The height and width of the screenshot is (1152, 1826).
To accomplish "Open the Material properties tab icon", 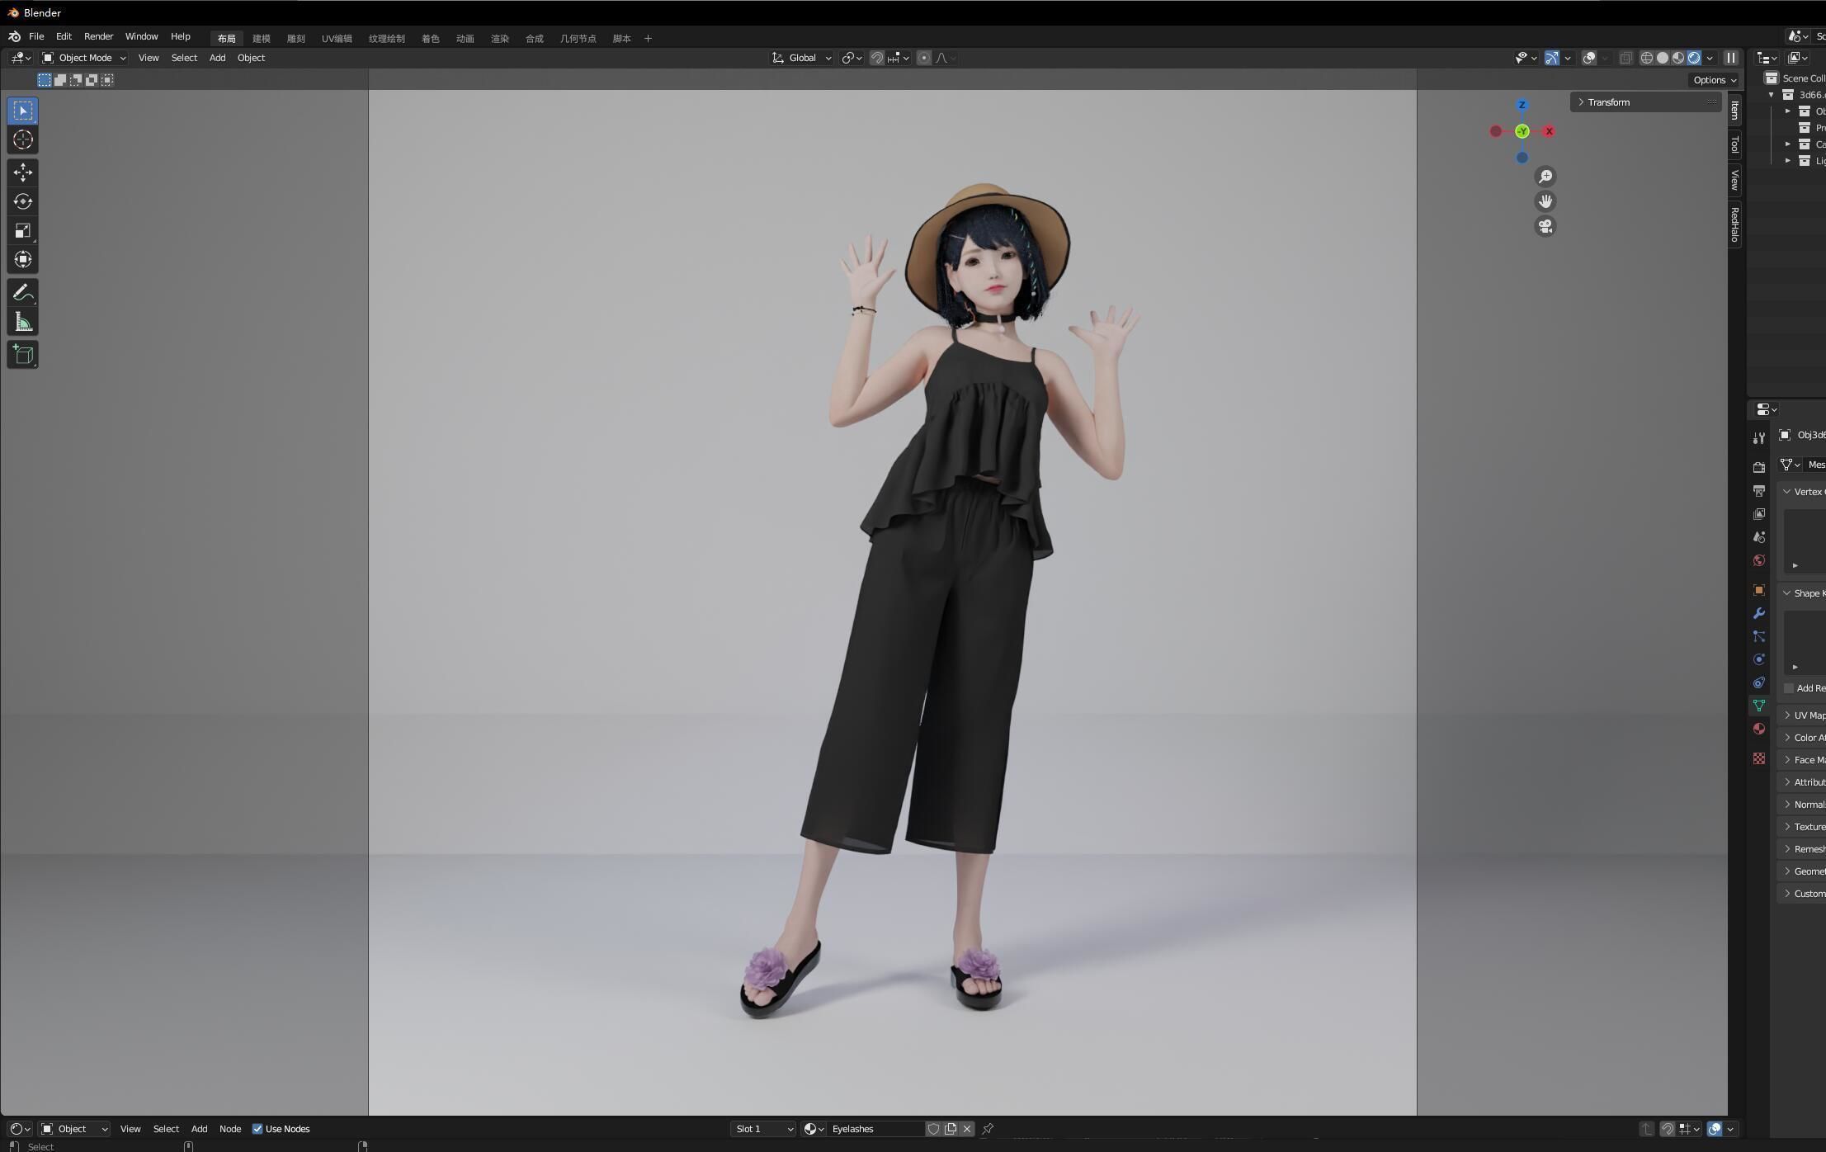I will point(1758,729).
